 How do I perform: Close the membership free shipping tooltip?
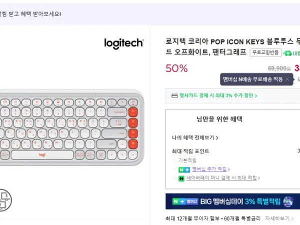287,79
